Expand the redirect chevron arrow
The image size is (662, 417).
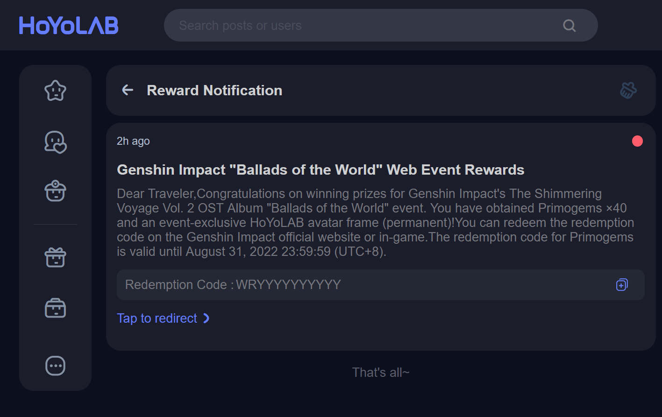206,318
